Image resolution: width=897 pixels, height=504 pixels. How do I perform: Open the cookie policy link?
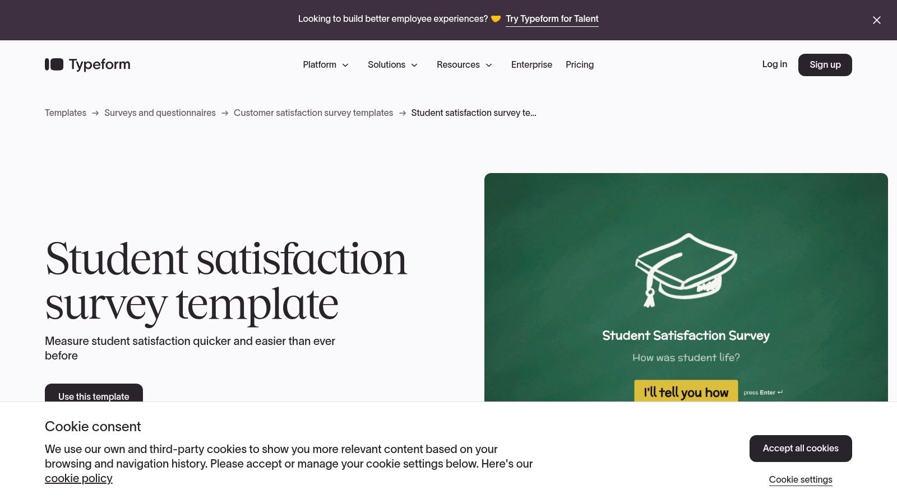78,478
